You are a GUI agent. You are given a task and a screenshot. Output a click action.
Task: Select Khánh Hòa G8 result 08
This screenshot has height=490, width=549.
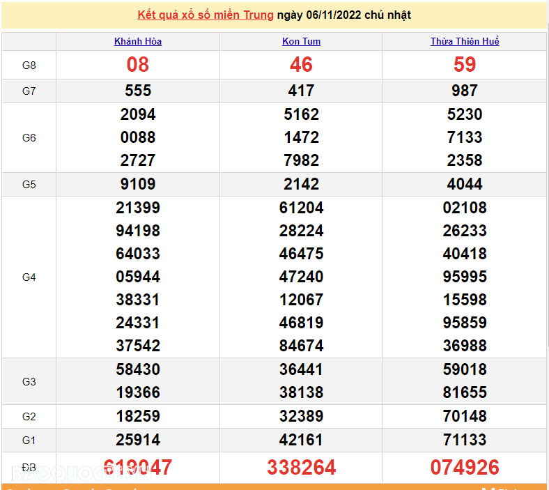click(138, 65)
